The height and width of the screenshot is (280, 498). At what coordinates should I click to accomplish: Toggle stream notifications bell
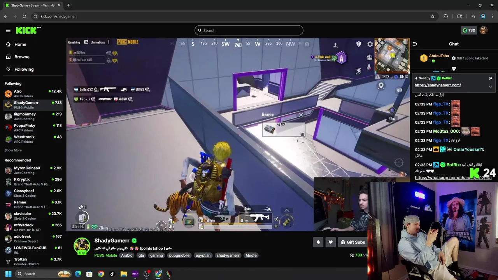coord(318,242)
